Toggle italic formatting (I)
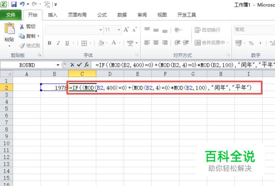275x186 pixels. point(58,43)
